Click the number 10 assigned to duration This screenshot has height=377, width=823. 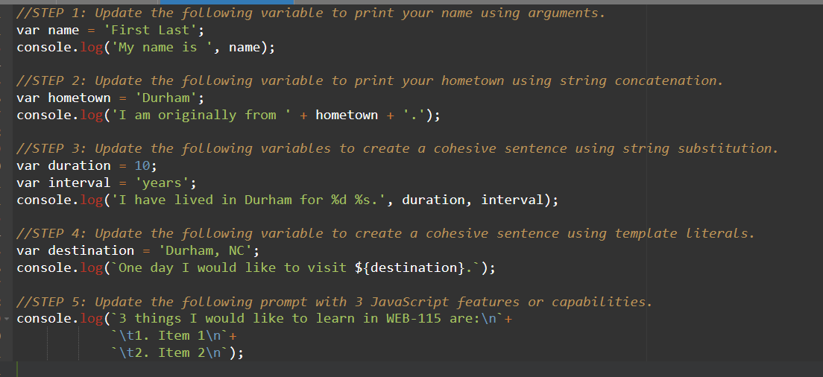pyautogui.click(x=142, y=165)
